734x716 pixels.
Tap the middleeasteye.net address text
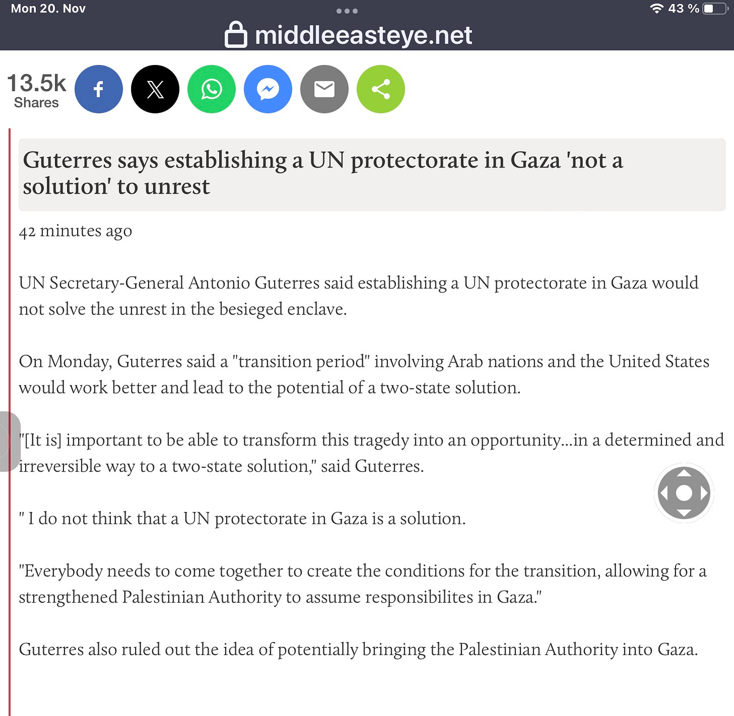point(363,35)
